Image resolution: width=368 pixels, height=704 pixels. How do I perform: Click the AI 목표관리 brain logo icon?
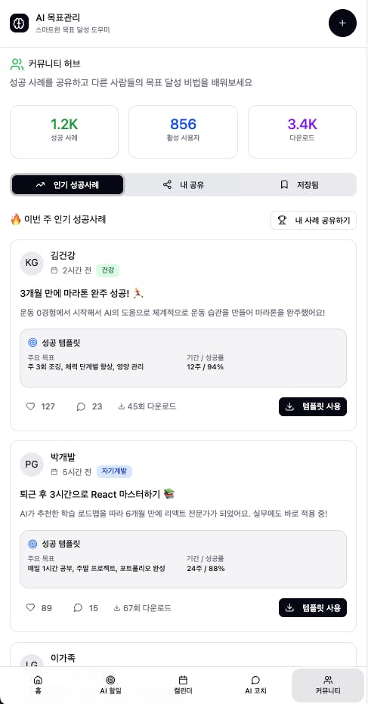point(19,23)
